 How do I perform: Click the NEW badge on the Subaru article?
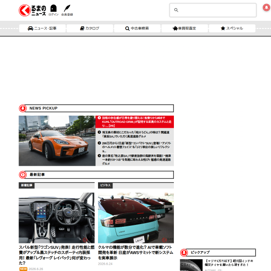click(23, 269)
